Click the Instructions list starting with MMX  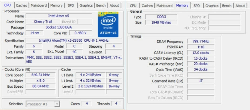click(74, 59)
